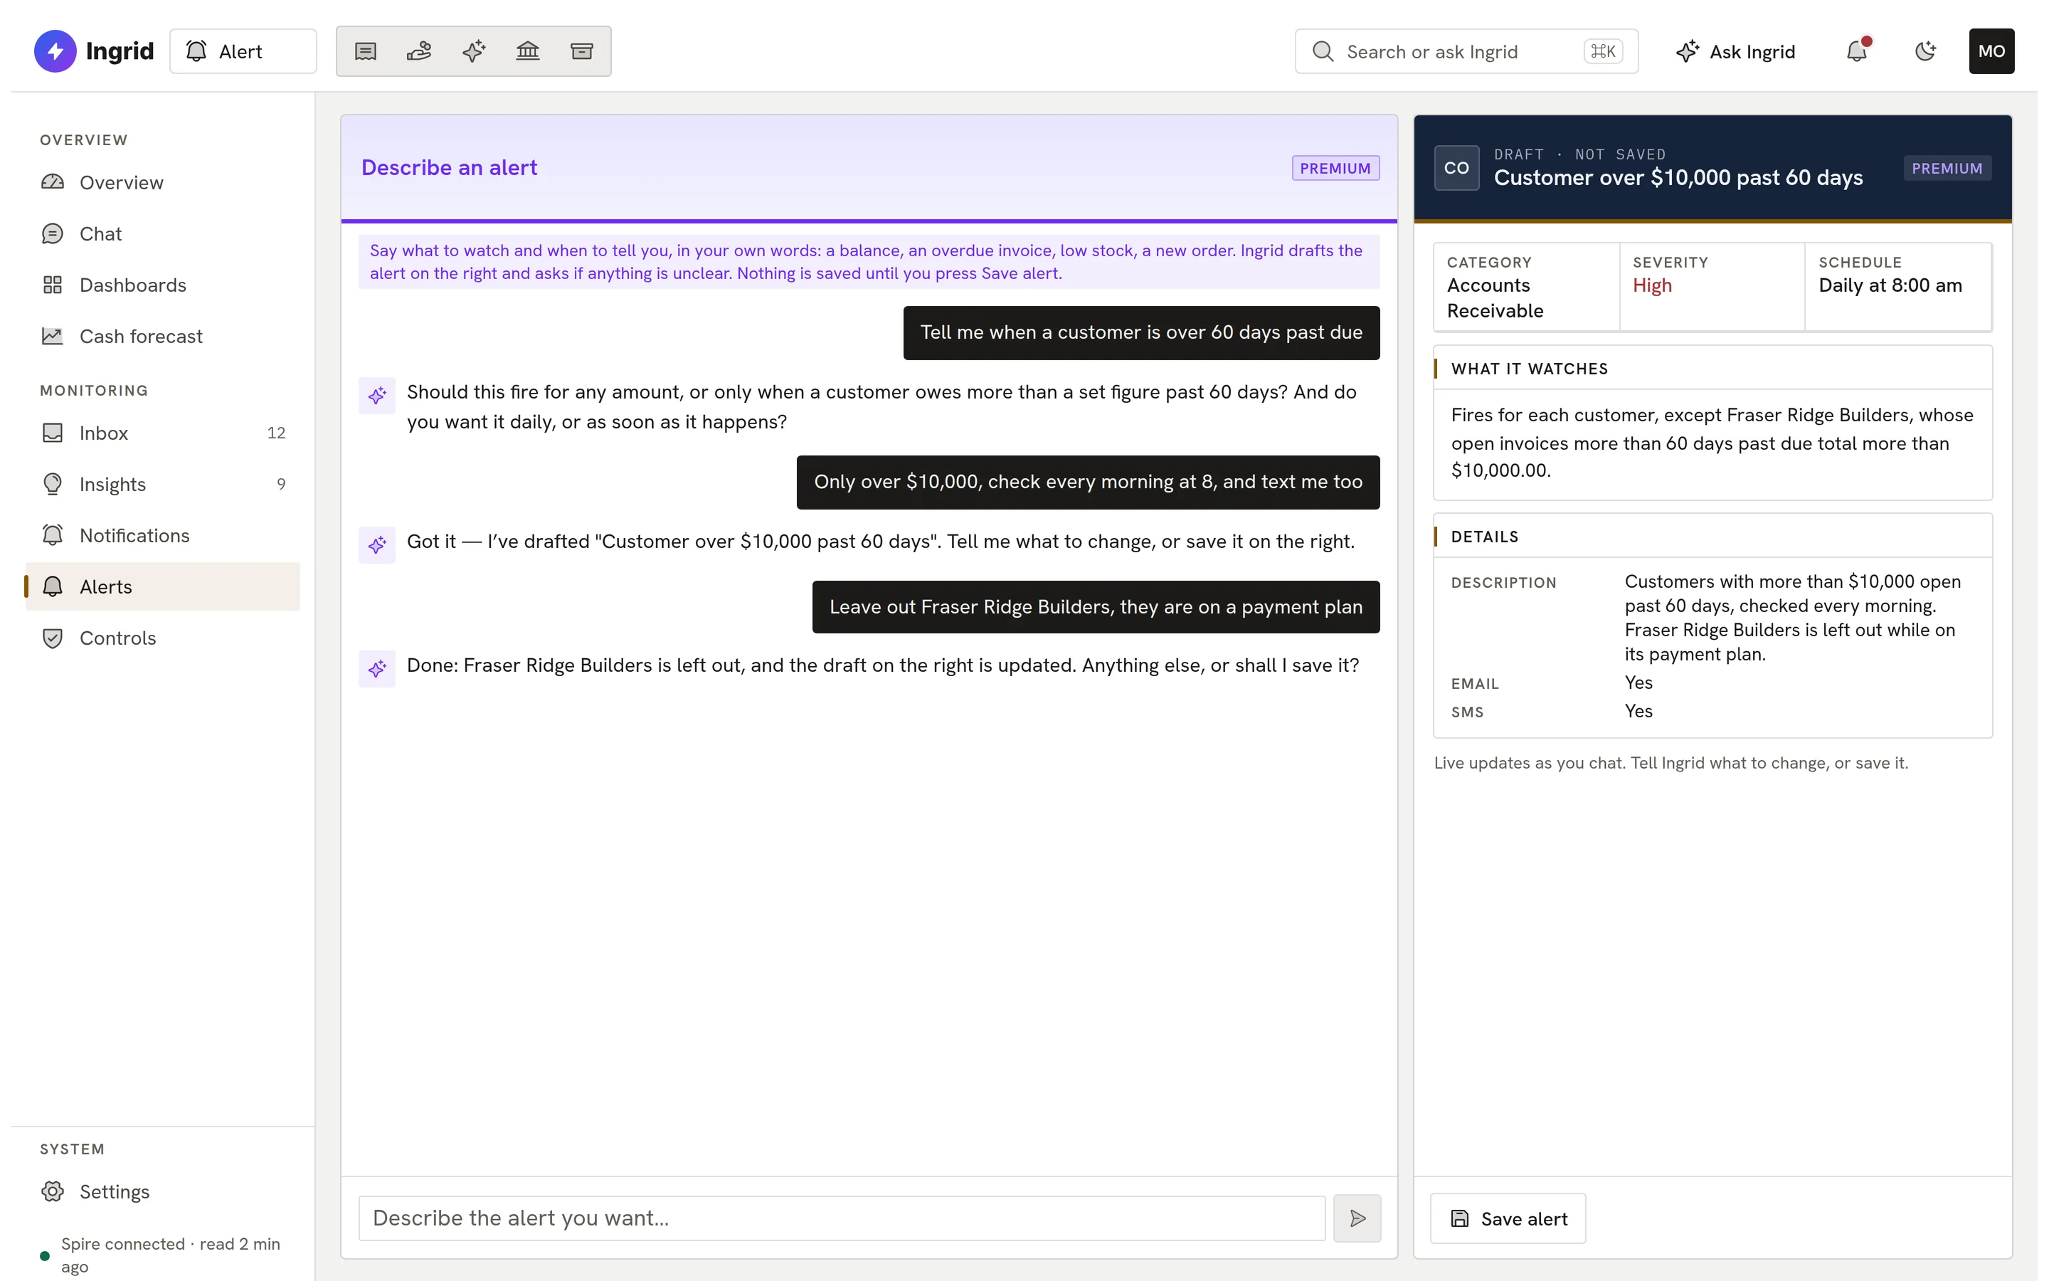Click the sparkle AI toolbar icon
This screenshot has height=1281, width=2049.
coord(473,51)
